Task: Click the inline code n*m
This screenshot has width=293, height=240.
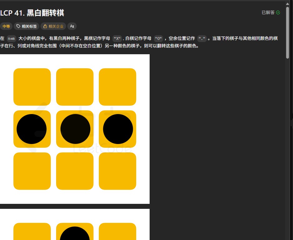Action: coord(12,39)
